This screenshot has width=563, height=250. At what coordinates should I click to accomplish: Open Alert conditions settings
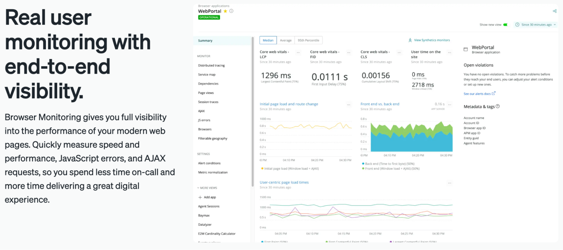(209, 163)
